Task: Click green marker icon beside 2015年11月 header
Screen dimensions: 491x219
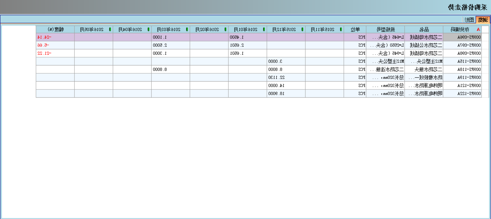Action: [x=341, y=29]
